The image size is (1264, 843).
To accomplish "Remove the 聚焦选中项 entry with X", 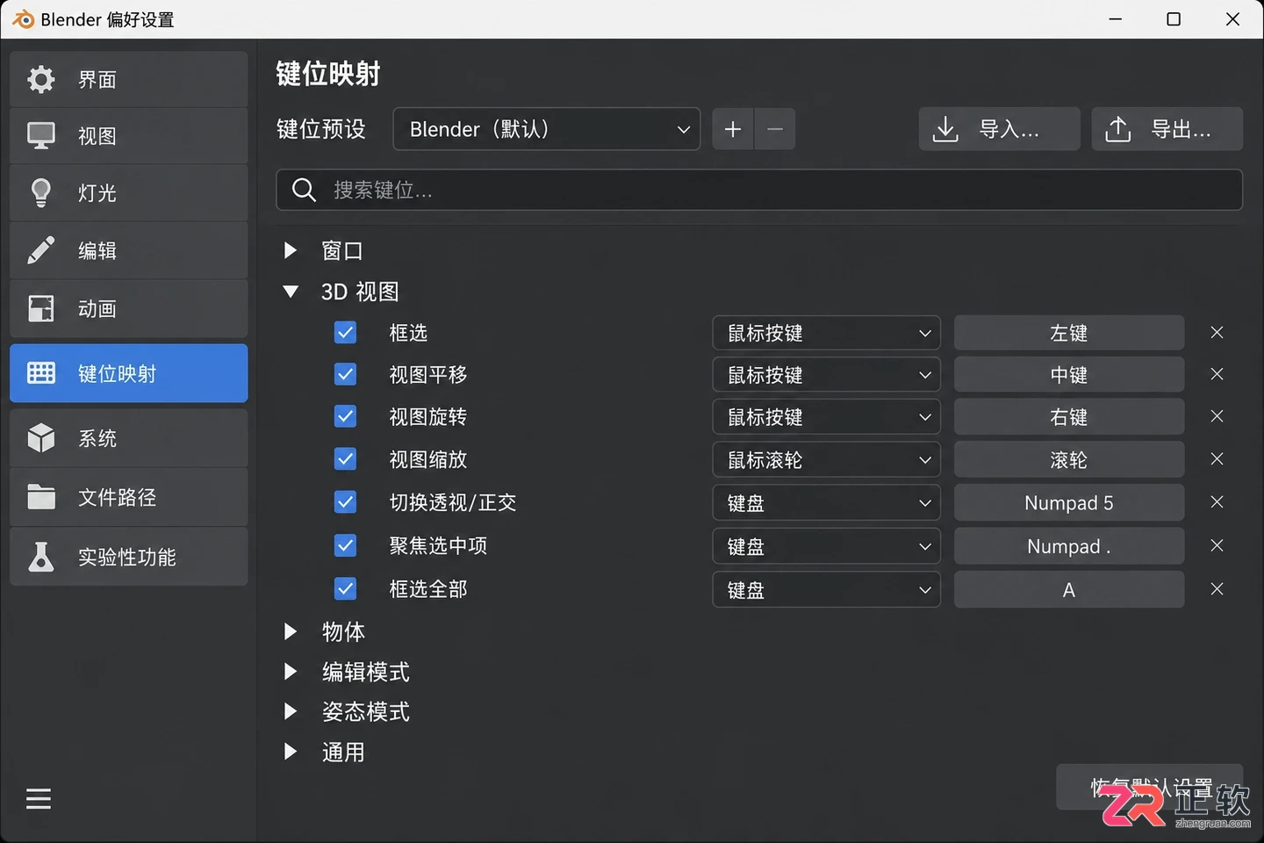I will point(1217,545).
